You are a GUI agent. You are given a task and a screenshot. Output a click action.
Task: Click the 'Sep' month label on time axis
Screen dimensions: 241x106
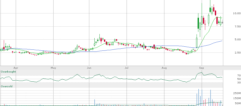(x=201, y=68)
